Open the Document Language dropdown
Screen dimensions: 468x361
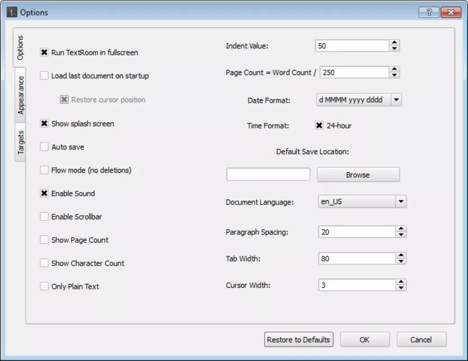(x=401, y=202)
